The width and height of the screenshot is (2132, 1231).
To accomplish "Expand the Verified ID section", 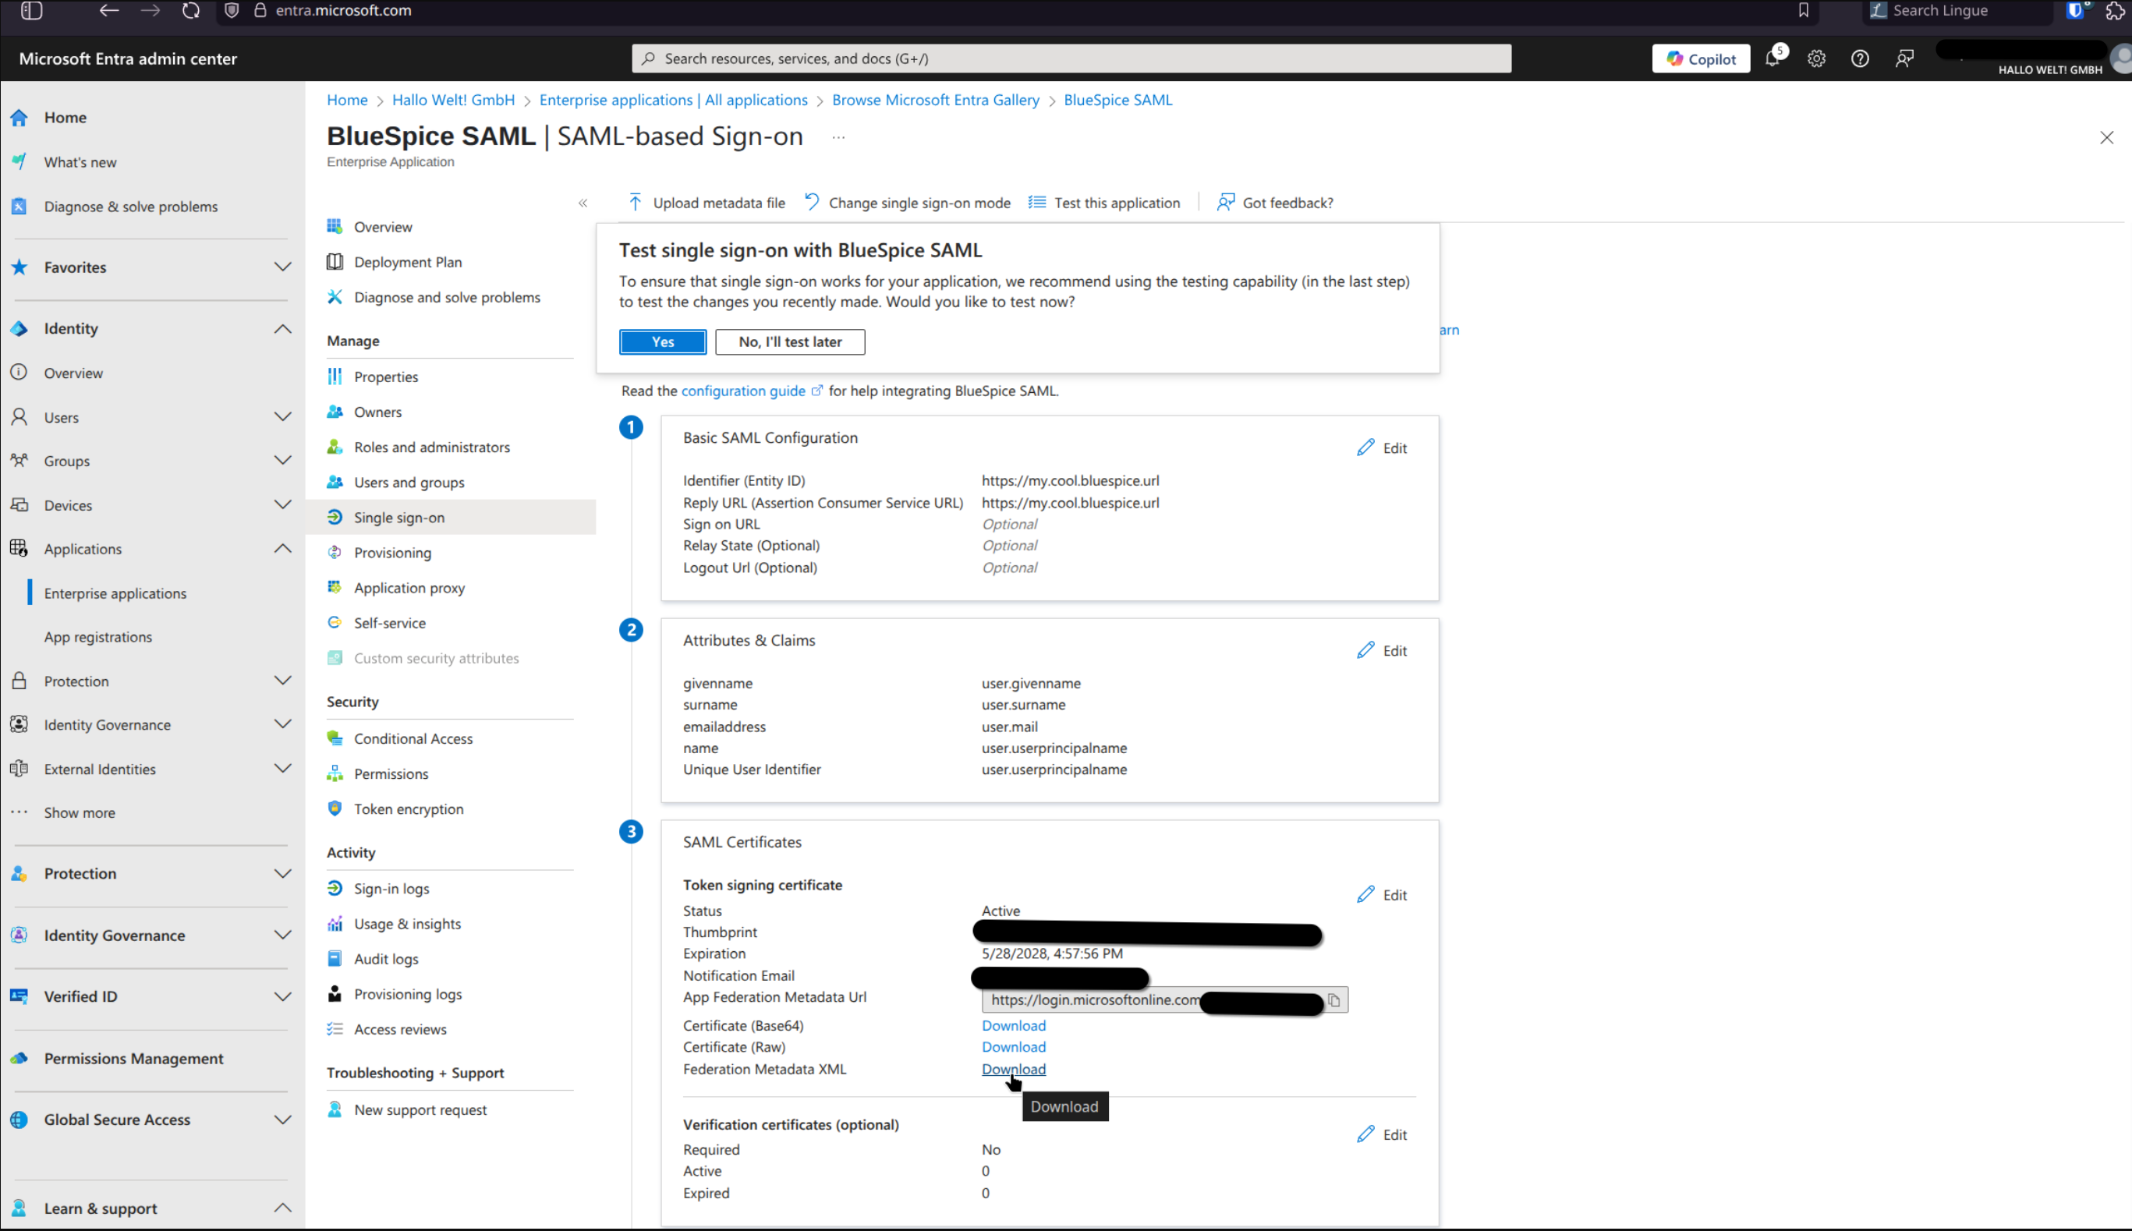I will 282,996.
